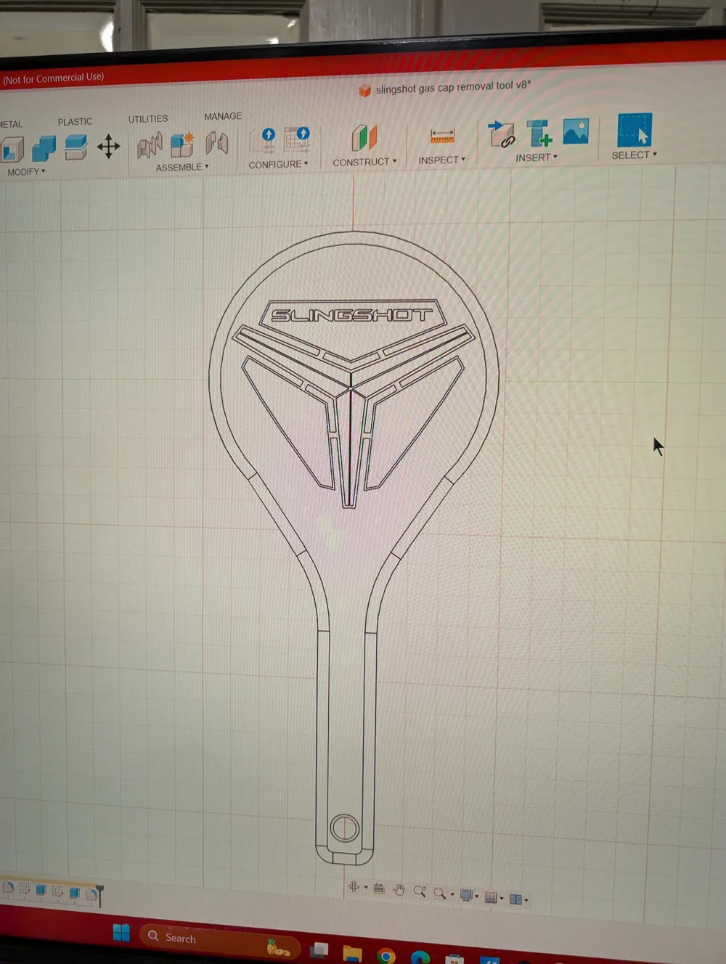726x964 pixels.
Task: Open the ASSEMBLE dropdown menu
Action: click(x=182, y=167)
